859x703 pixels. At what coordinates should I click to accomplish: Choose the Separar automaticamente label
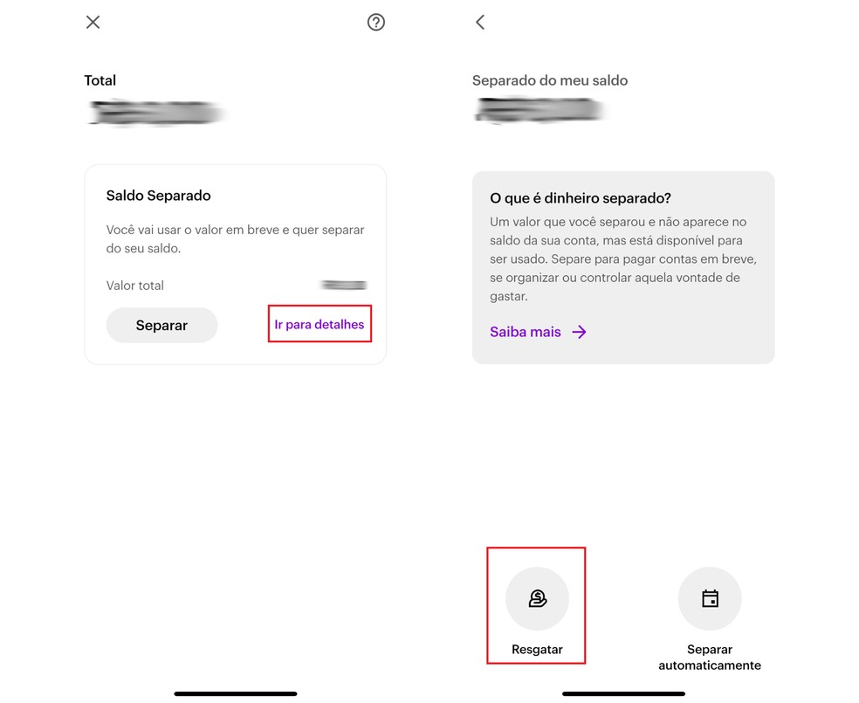pos(710,658)
